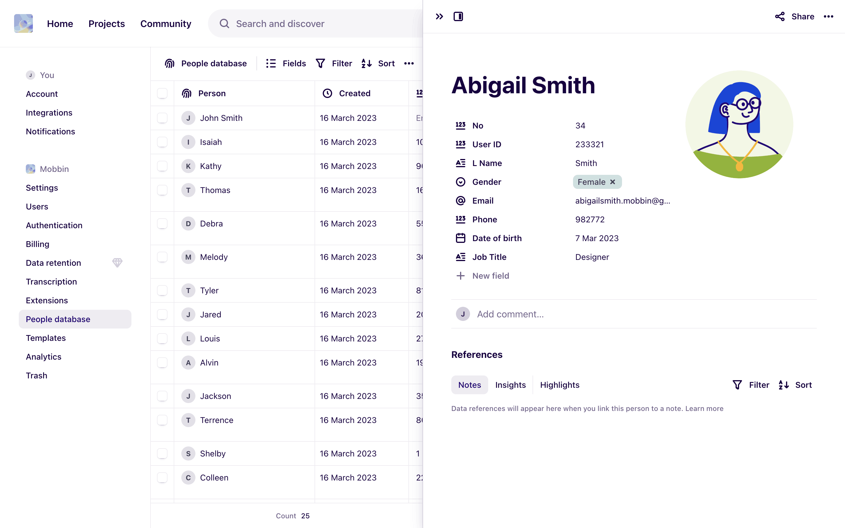Open Analytics in the sidebar

point(44,356)
